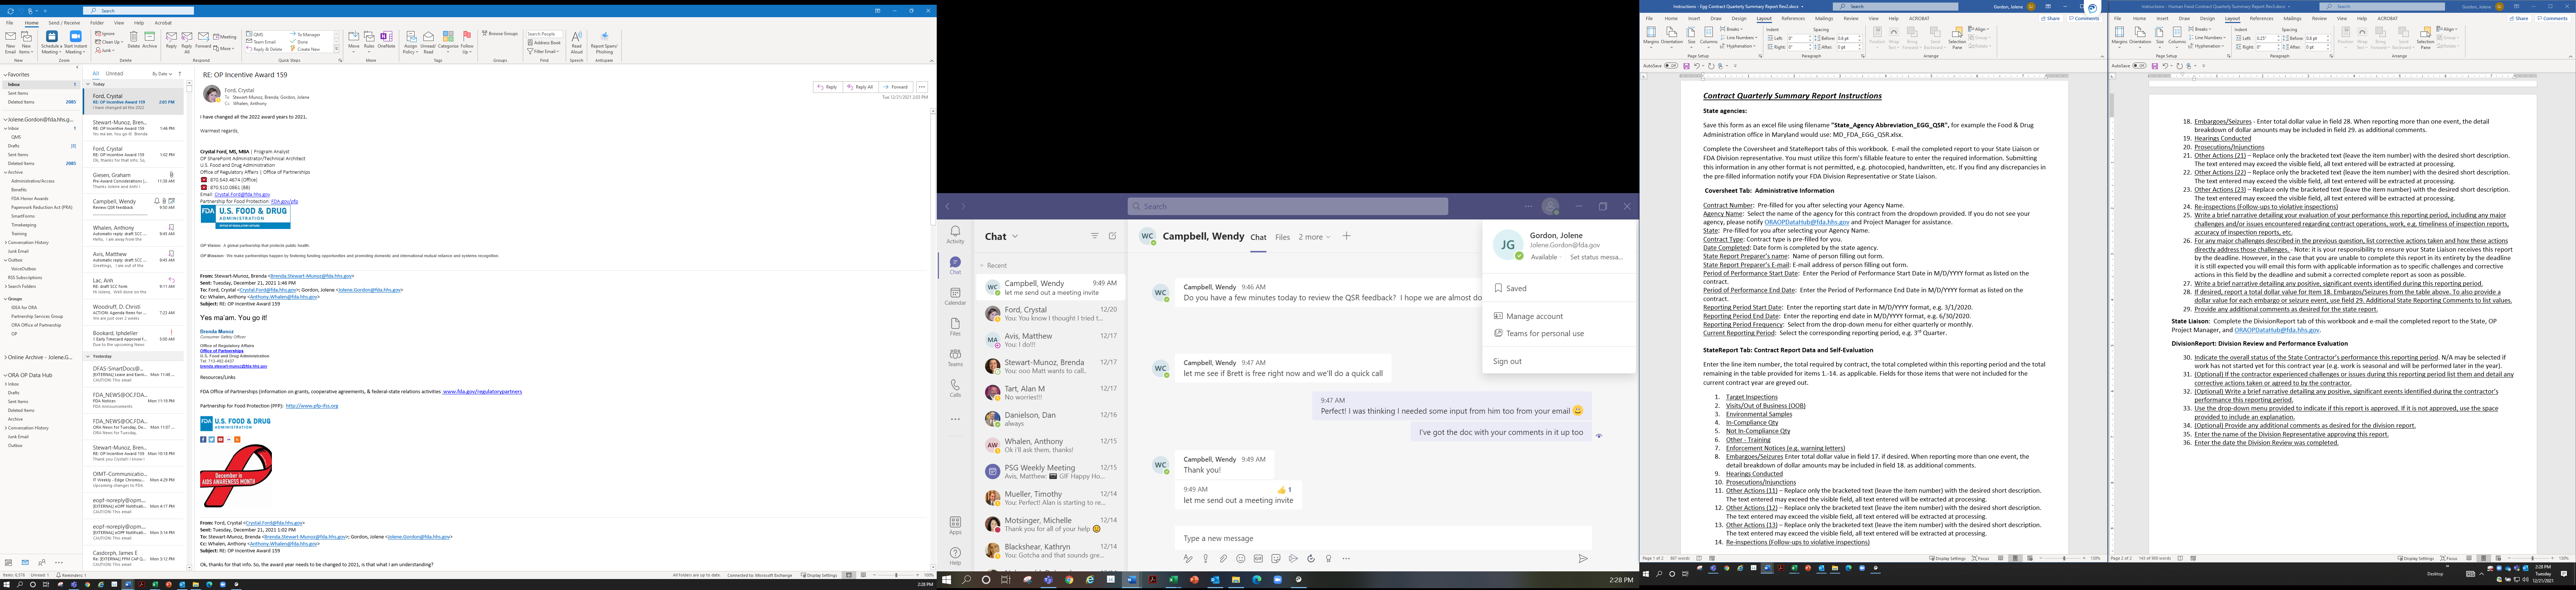Click attach file paperclip in Teams compose bar
The height and width of the screenshot is (590, 2576).
[1222, 559]
